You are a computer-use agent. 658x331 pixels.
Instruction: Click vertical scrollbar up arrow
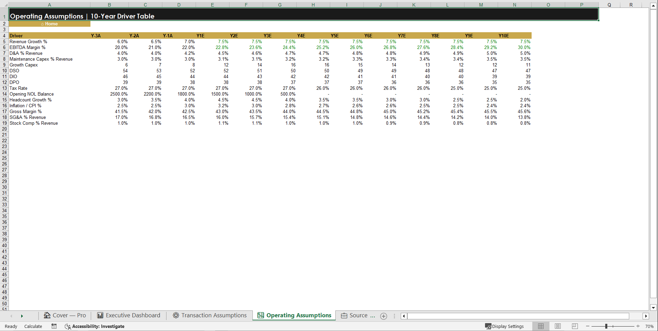[x=653, y=6]
